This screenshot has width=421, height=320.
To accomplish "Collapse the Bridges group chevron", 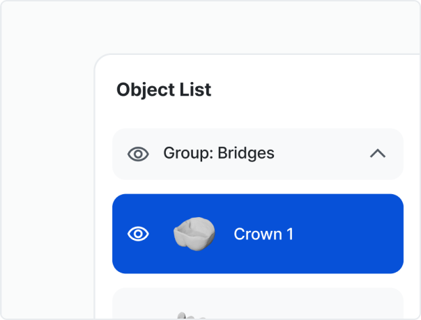I will 377,154.
